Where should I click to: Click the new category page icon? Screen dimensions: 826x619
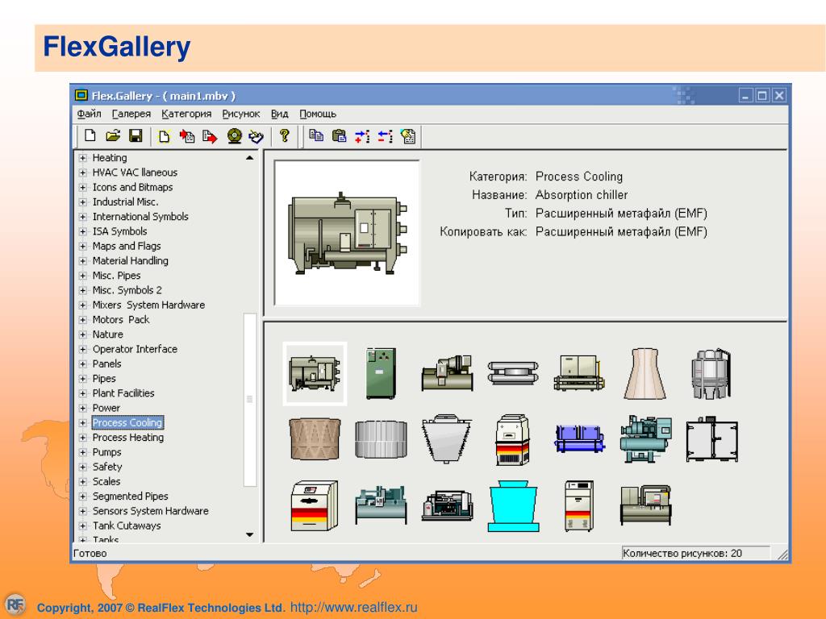pos(164,137)
